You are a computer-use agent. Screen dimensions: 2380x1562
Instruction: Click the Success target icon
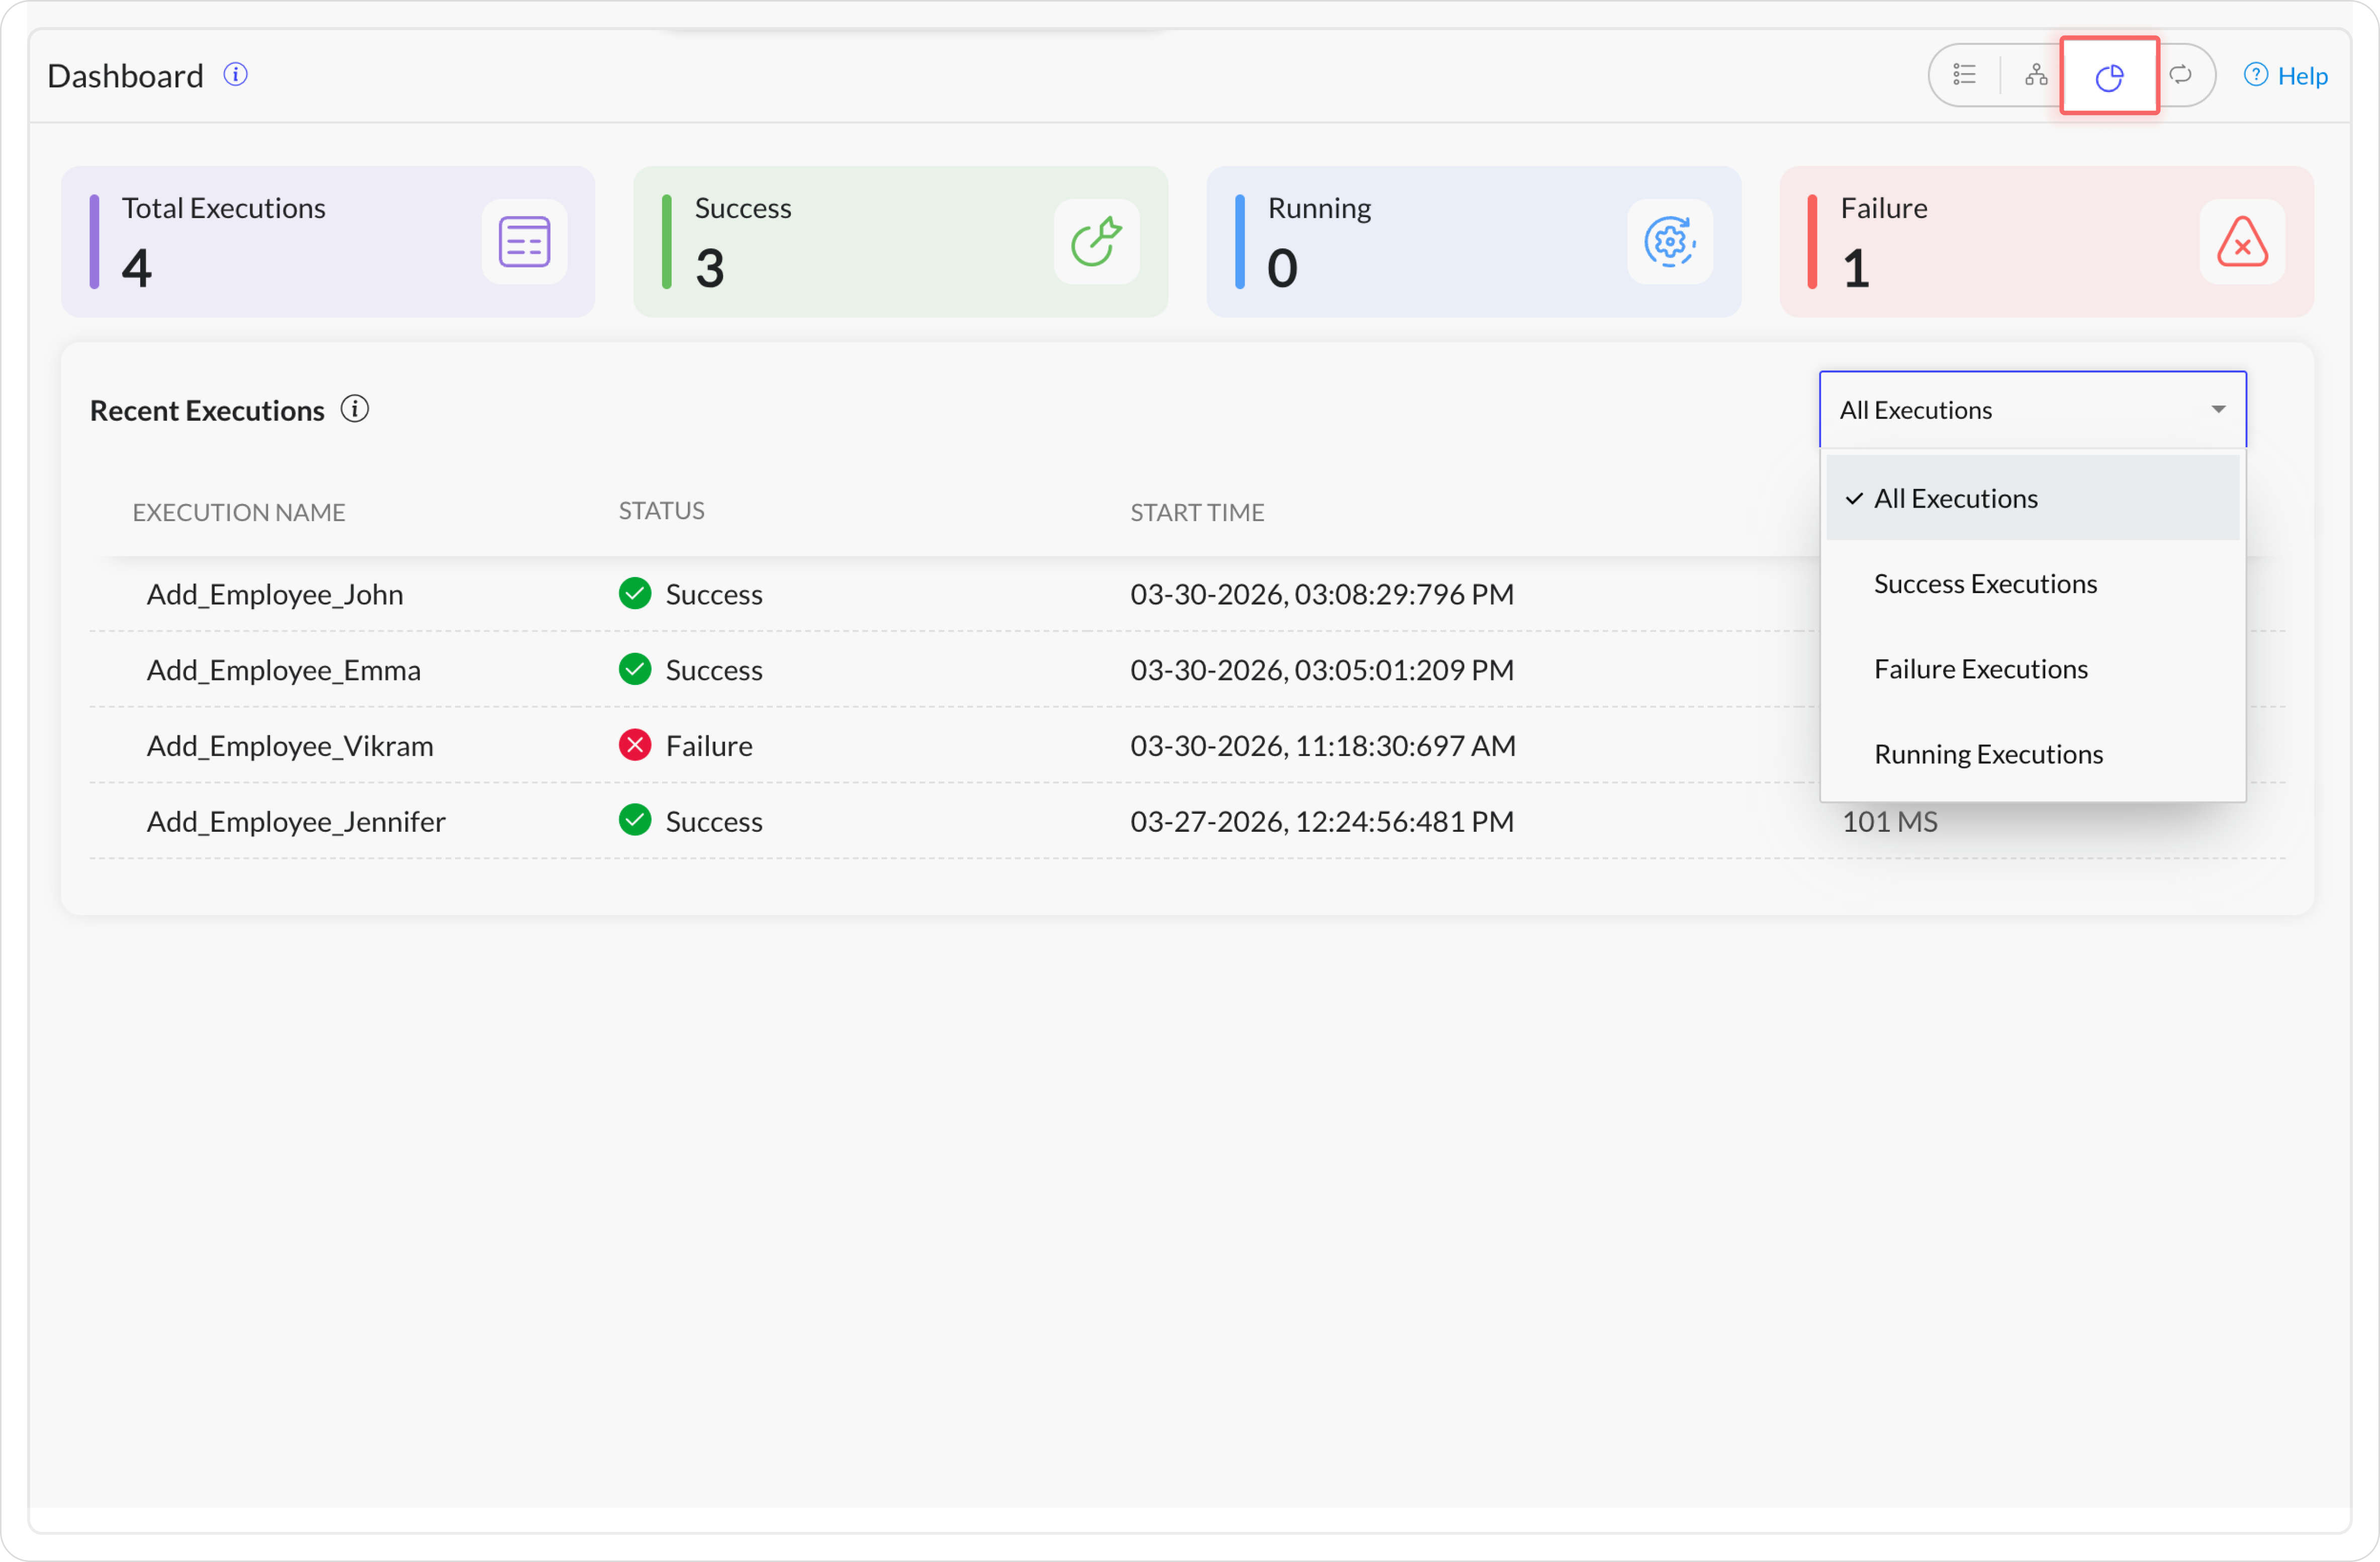coord(1096,242)
